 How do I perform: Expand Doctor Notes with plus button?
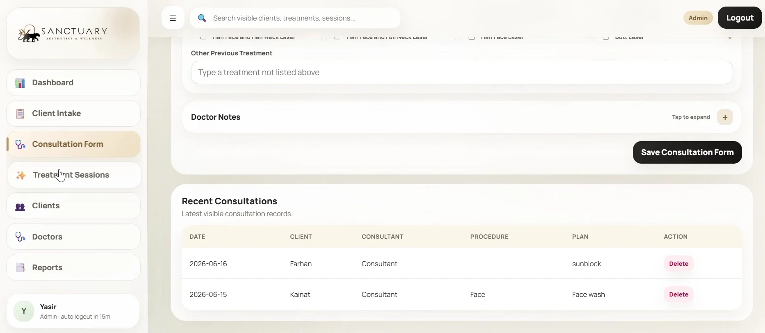click(x=725, y=117)
